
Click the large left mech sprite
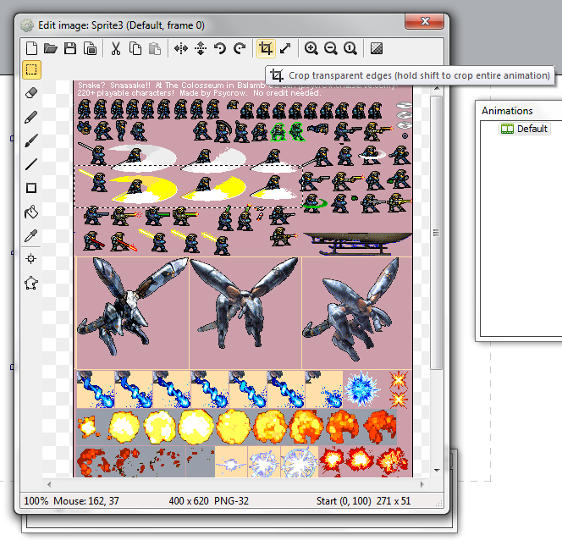pos(132,307)
